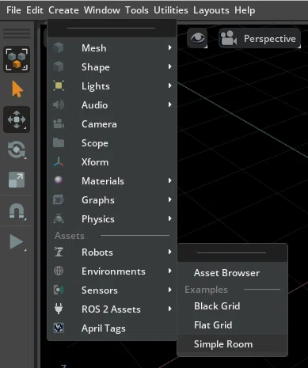308x368 pixels.
Task: Click the Xform axes icon
Action: click(x=59, y=161)
